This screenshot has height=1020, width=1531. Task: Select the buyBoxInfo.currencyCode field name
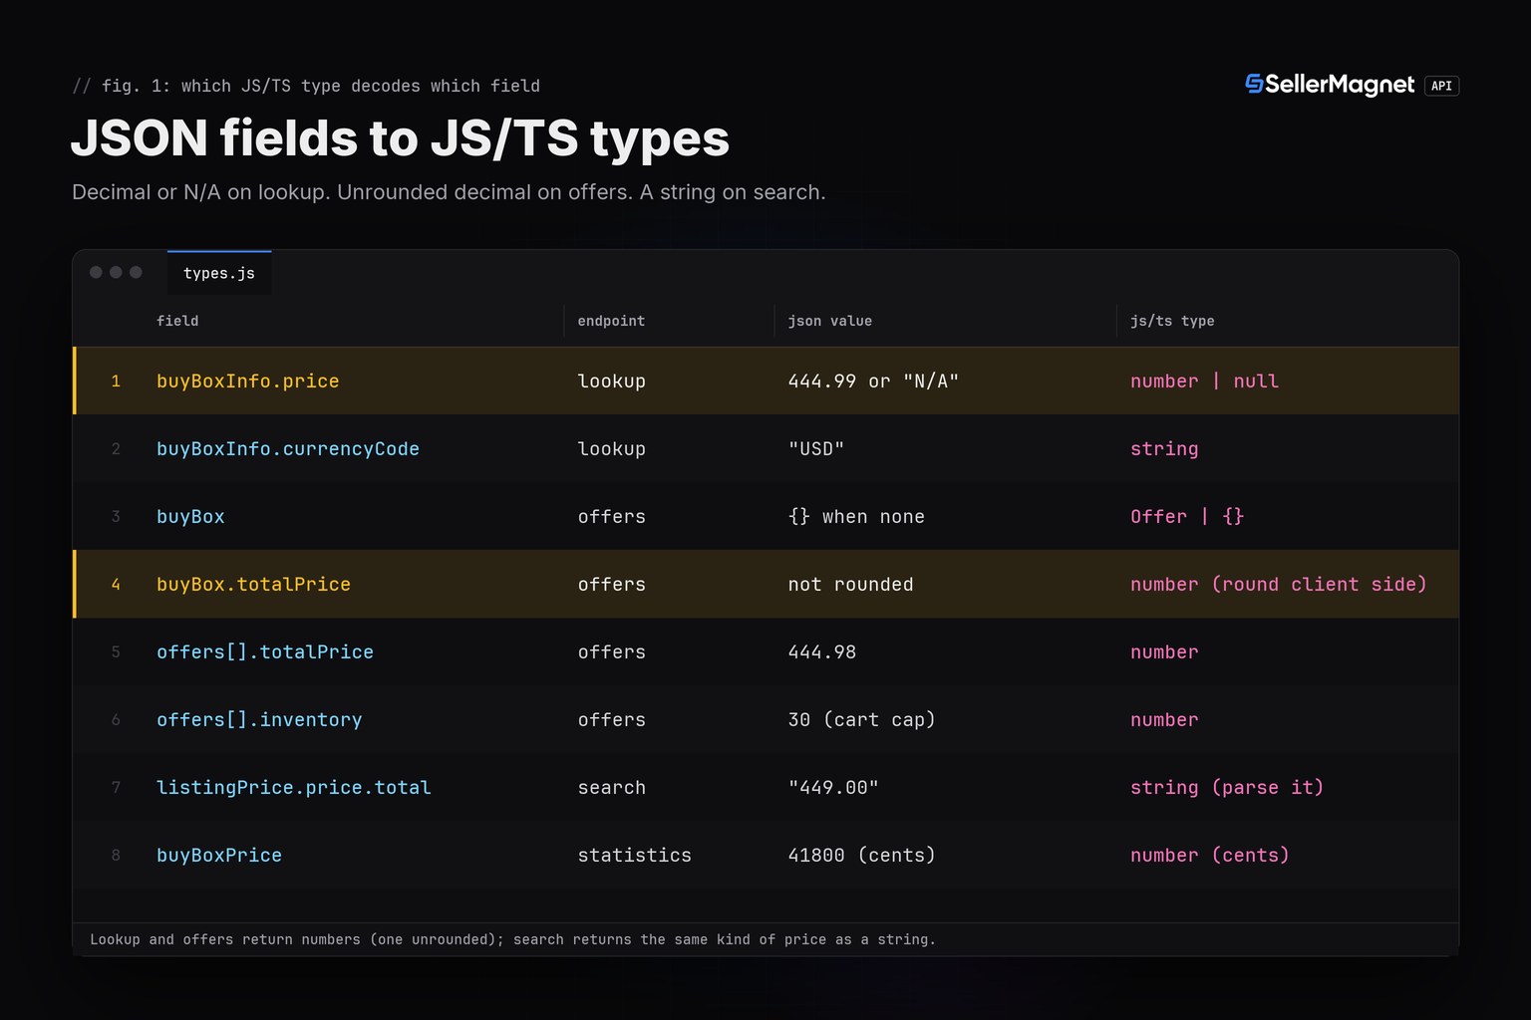pos(288,449)
